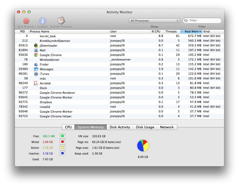Select the Google Chrome Renderer row

119,93
